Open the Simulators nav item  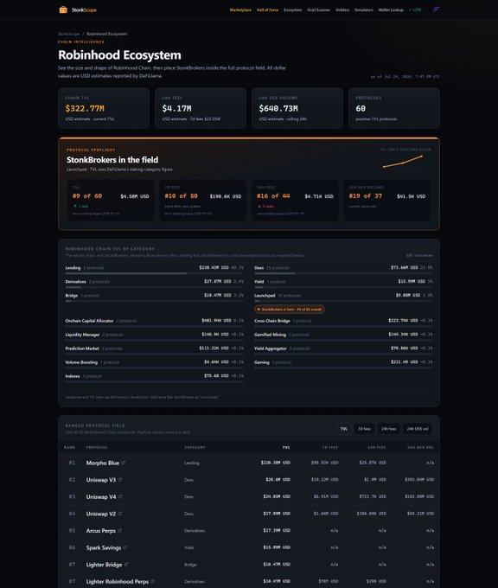[x=364, y=10]
